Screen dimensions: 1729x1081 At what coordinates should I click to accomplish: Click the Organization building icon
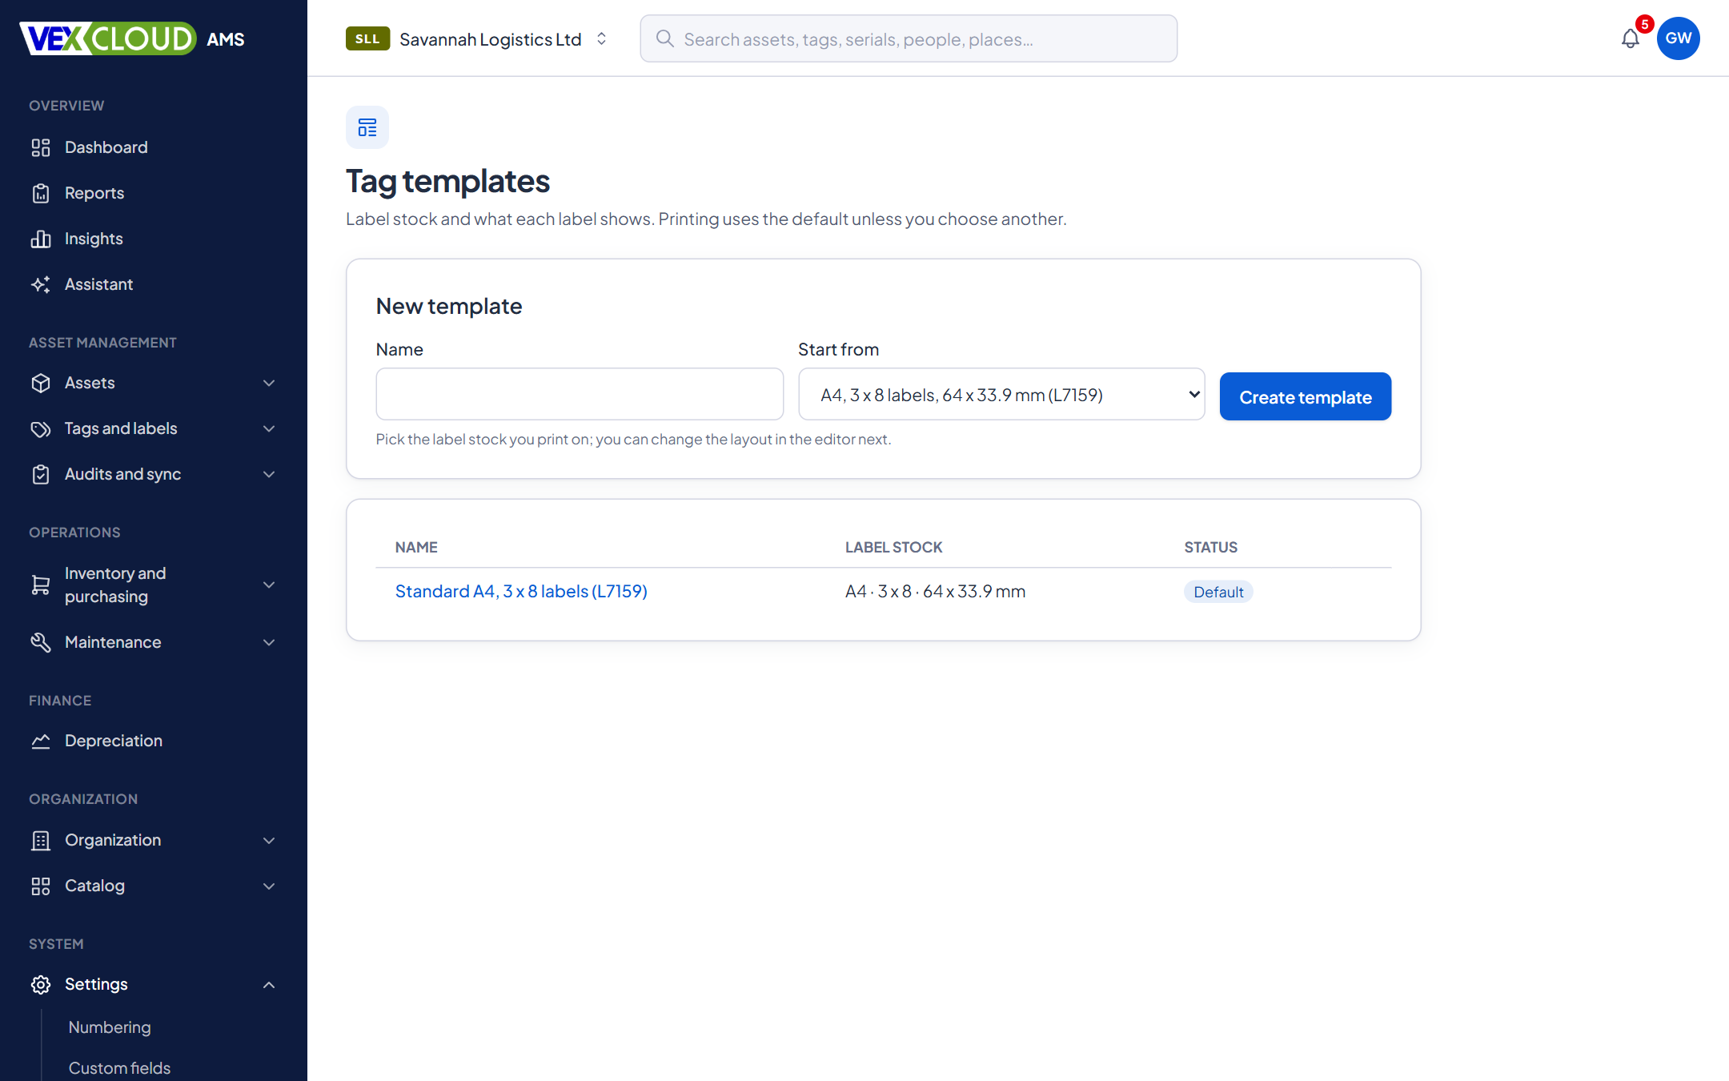41,840
